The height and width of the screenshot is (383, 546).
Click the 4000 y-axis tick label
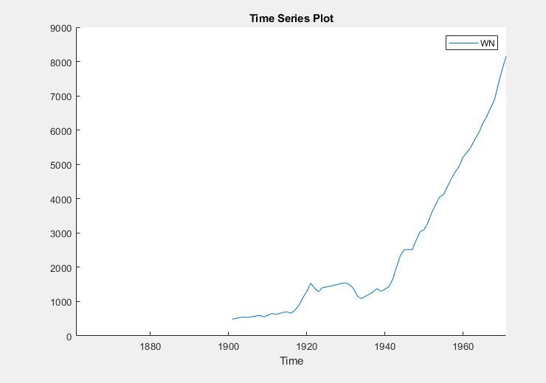click(60, 199)
